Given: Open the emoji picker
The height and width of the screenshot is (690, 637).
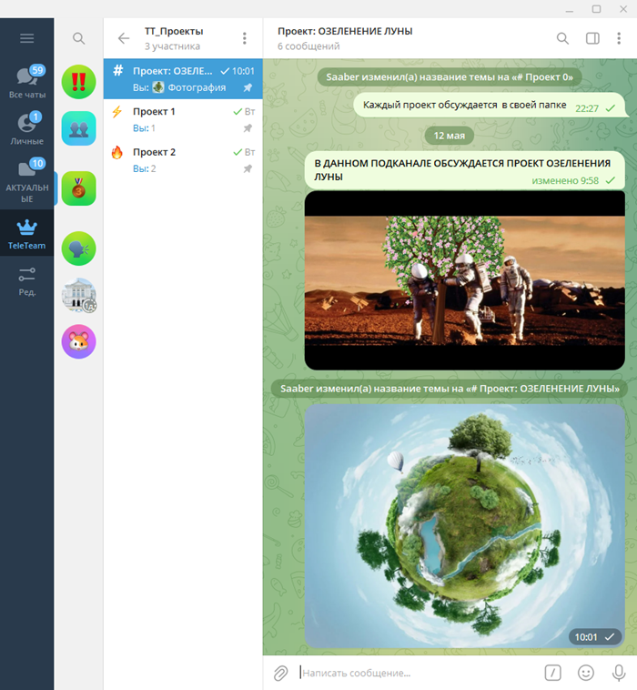Looking at the screenshot, I should (585, 673).
